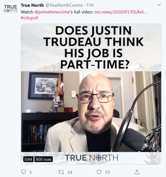The width and height of the screenshot is (166, 177).
Task: Click the retweet count 34
Action: [70, 173]
